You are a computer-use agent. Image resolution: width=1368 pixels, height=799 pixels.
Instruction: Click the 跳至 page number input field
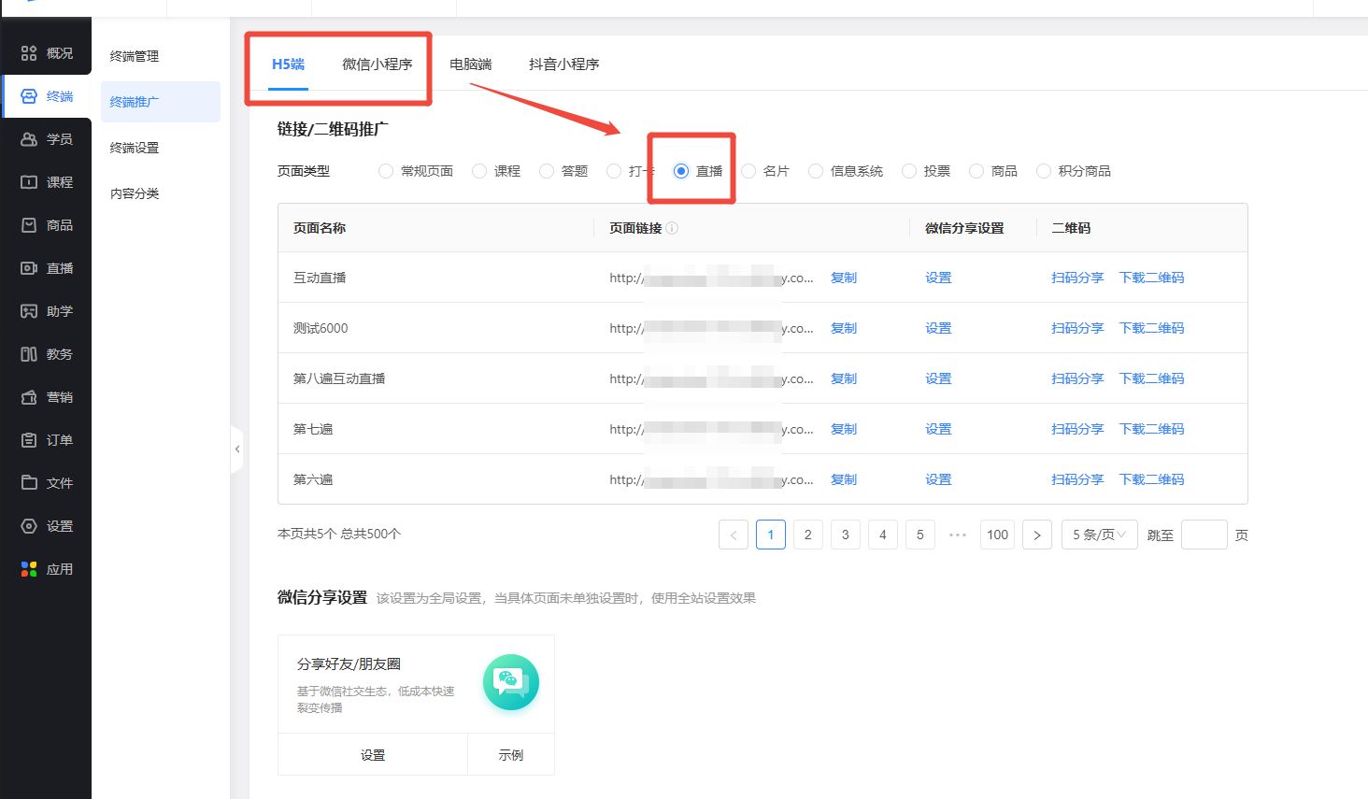coord(1204,535)
